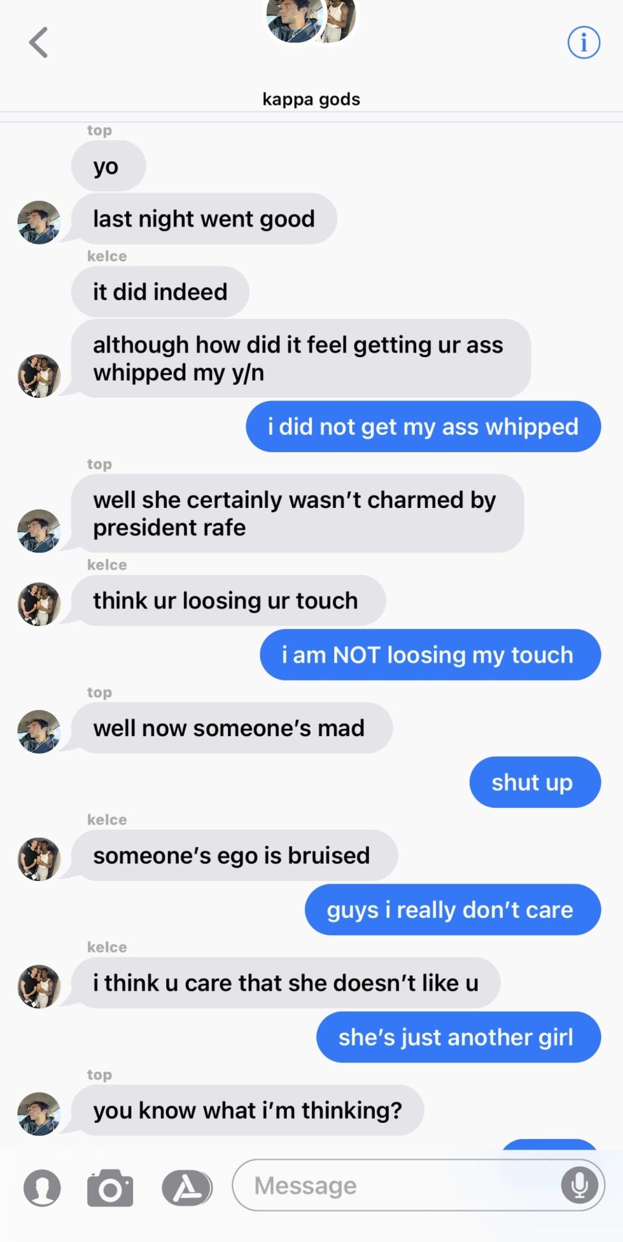Tap kelce's avatar beside 'i think u care' message
623x1242 pixels.
pos(39,987)
